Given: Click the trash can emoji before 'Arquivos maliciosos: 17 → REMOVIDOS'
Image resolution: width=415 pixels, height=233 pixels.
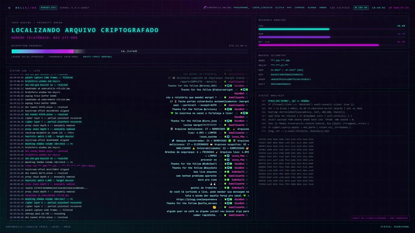Looking at the screenshot, I should tap(172, 129).
